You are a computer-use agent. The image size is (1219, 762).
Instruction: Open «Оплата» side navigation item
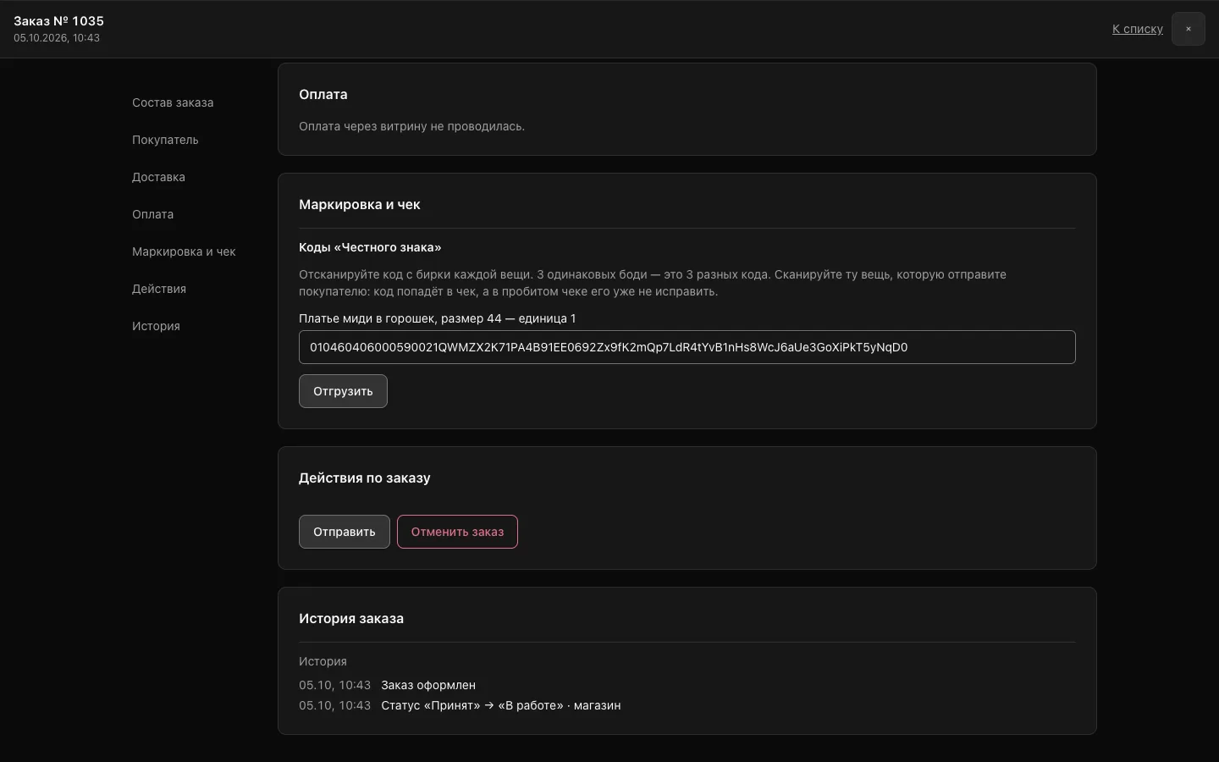pyautogui.click(x=152, y=214)
